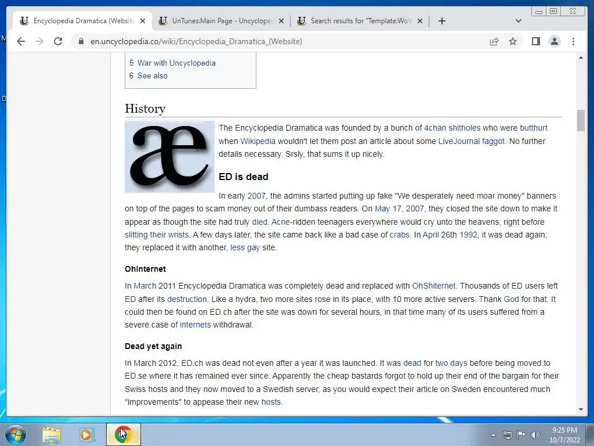Open the Action Center flag icon
This screenshot has width=594, height=446.
(x=521, y=434)
